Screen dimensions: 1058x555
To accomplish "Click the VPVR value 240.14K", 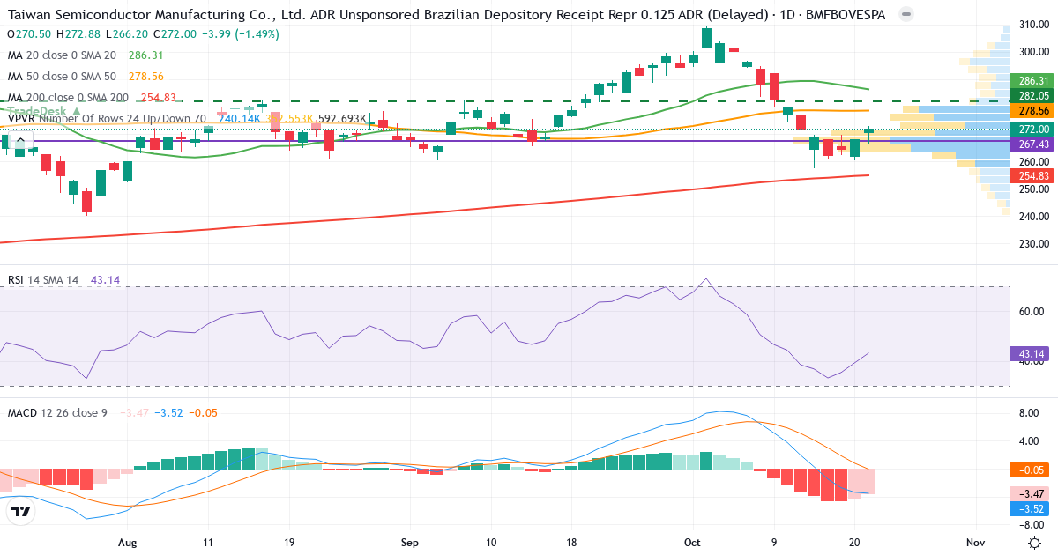I will pyautogui.click(x=239, y=118).
